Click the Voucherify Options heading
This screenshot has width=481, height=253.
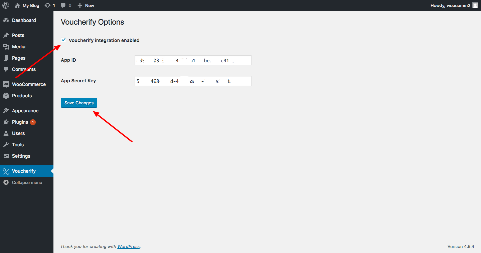click(x=93, y=22)
